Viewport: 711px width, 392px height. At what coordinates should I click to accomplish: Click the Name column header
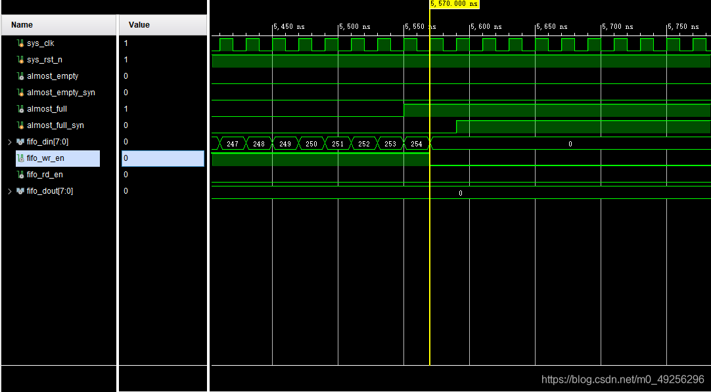tap(58, 25)
